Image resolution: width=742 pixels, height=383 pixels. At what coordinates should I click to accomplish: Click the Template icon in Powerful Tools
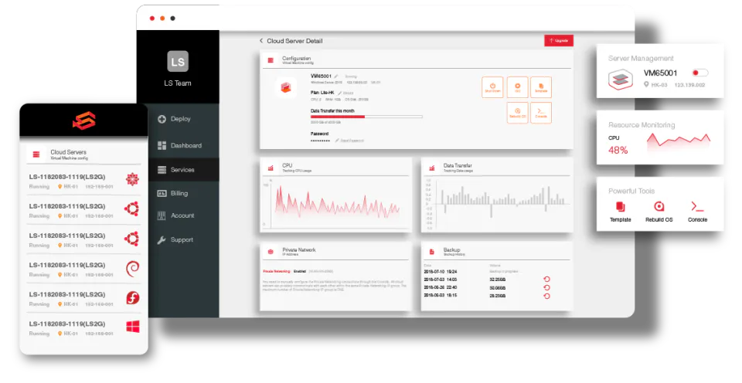coord(621,207)
